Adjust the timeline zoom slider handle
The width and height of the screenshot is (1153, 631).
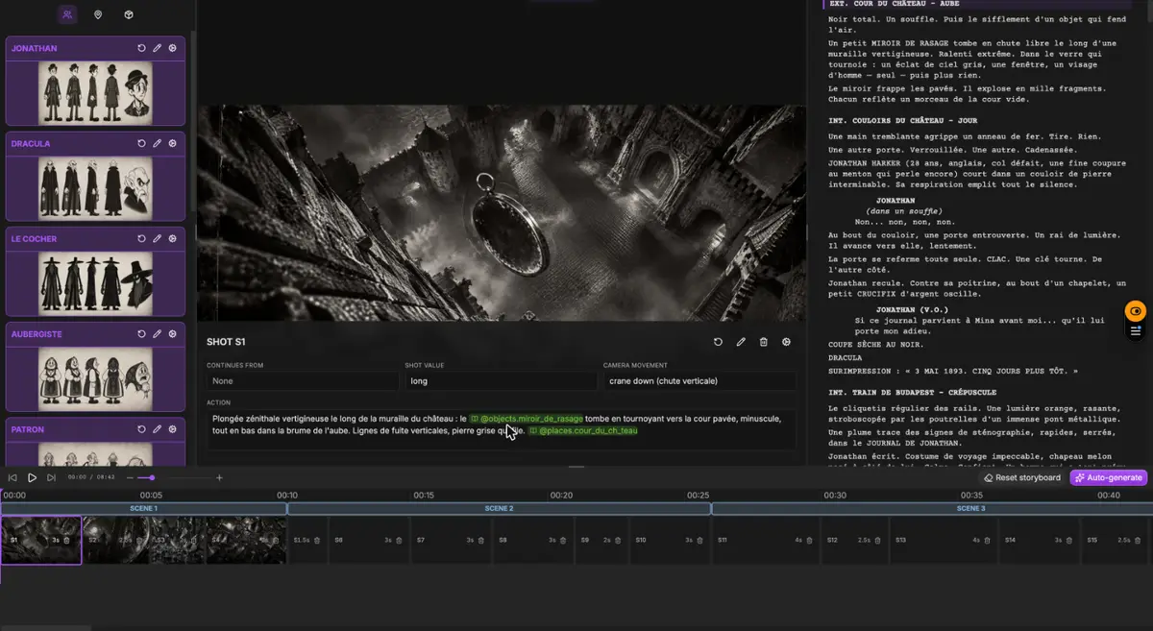(x=152, y=477)
